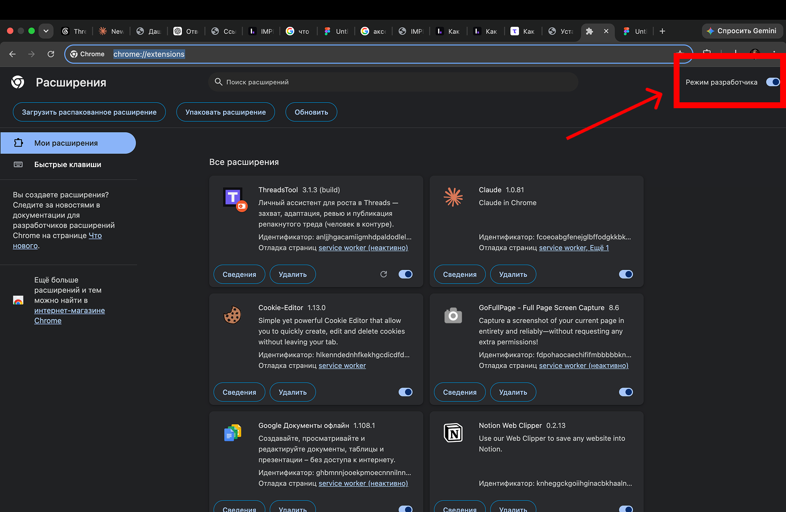This screenshot has width=786, height=512.
Task: Reload the ThreadsTool extension with refresh icon
Action: [384, 274]
